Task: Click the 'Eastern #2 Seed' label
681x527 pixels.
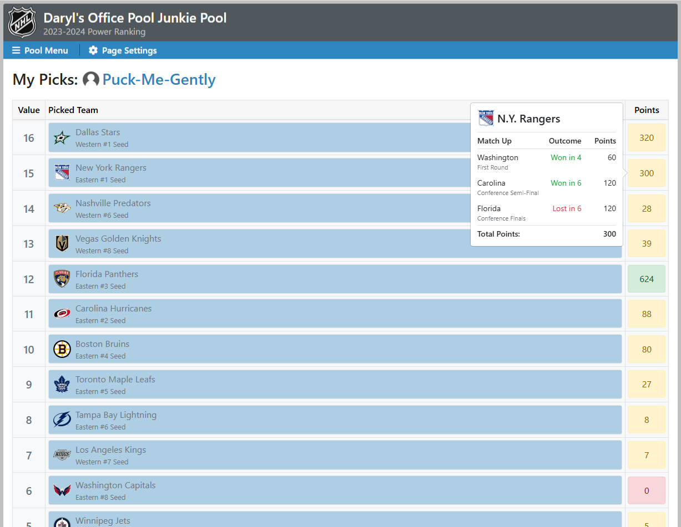Action: [100, 321]
